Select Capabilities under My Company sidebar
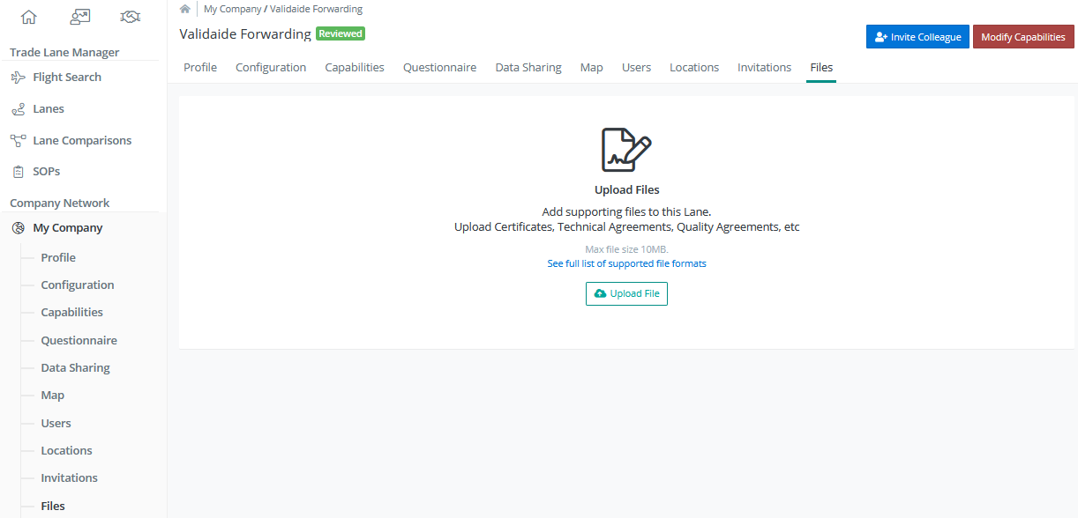This screenshot has height=518, width=1078. pos(71,313)
